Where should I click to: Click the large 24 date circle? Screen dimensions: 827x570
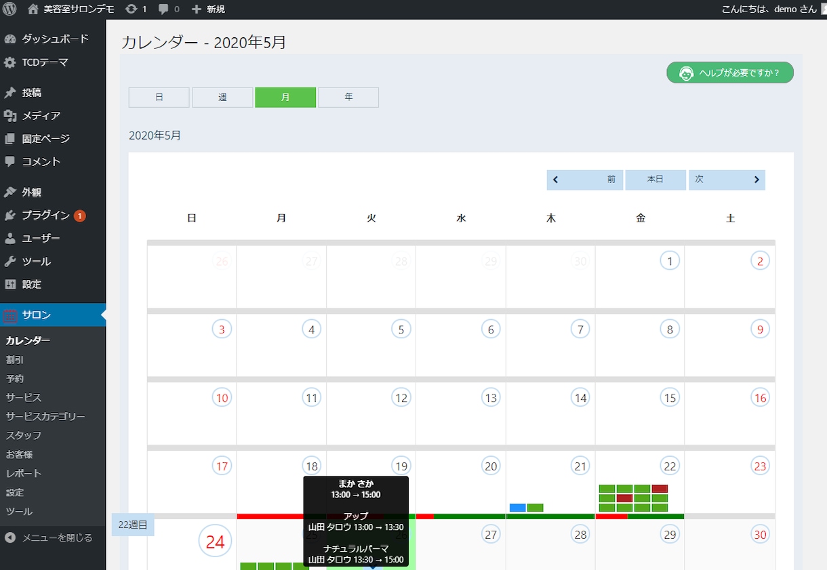tap(215, 541)
